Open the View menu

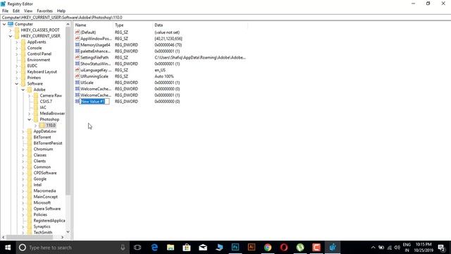tap(28, 11)
